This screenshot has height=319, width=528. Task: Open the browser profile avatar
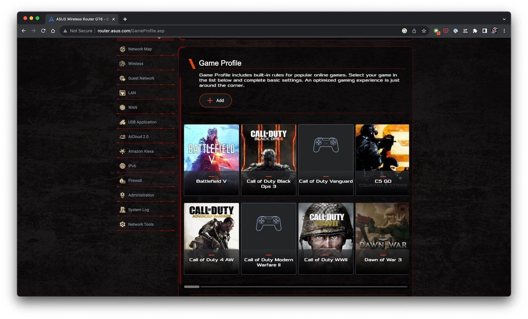click(494, 31)
